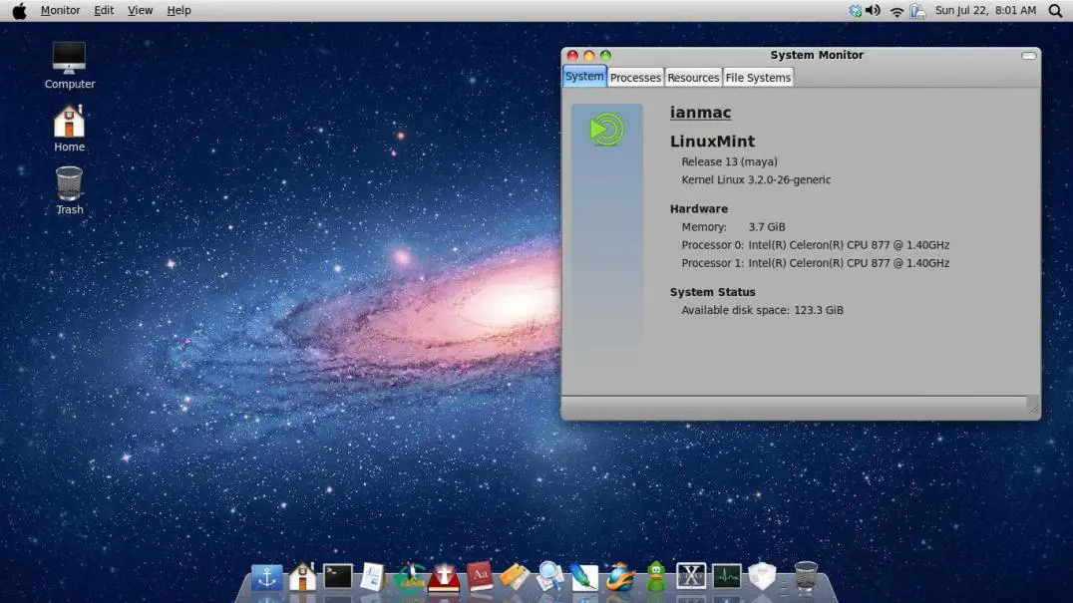Screen dimensions: 1073x603
Task: Open the Home folder on desktop
Action: coord(69,128)
